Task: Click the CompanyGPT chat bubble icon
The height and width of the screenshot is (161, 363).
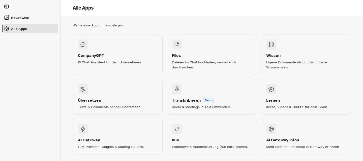Action: coord(83,45)
